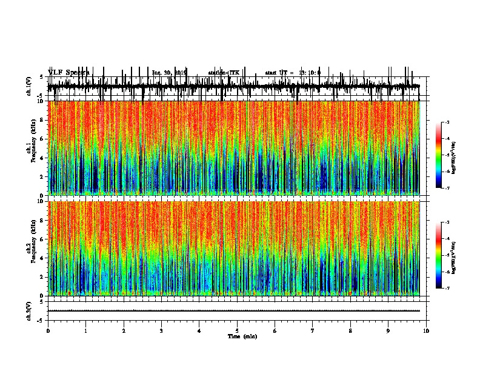Select the date label "Jan. 30, 2019"

(169, 73)
